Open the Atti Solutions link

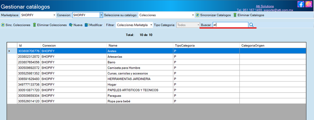[265, 6]
